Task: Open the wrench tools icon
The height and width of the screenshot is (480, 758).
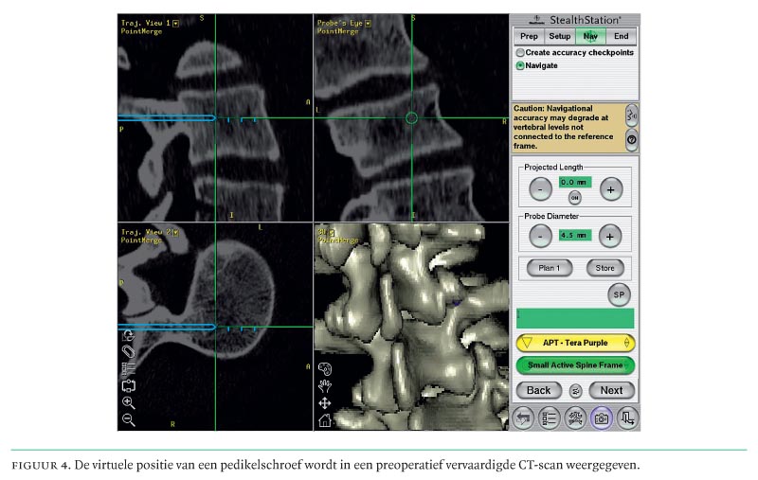Action: [574, 417]
